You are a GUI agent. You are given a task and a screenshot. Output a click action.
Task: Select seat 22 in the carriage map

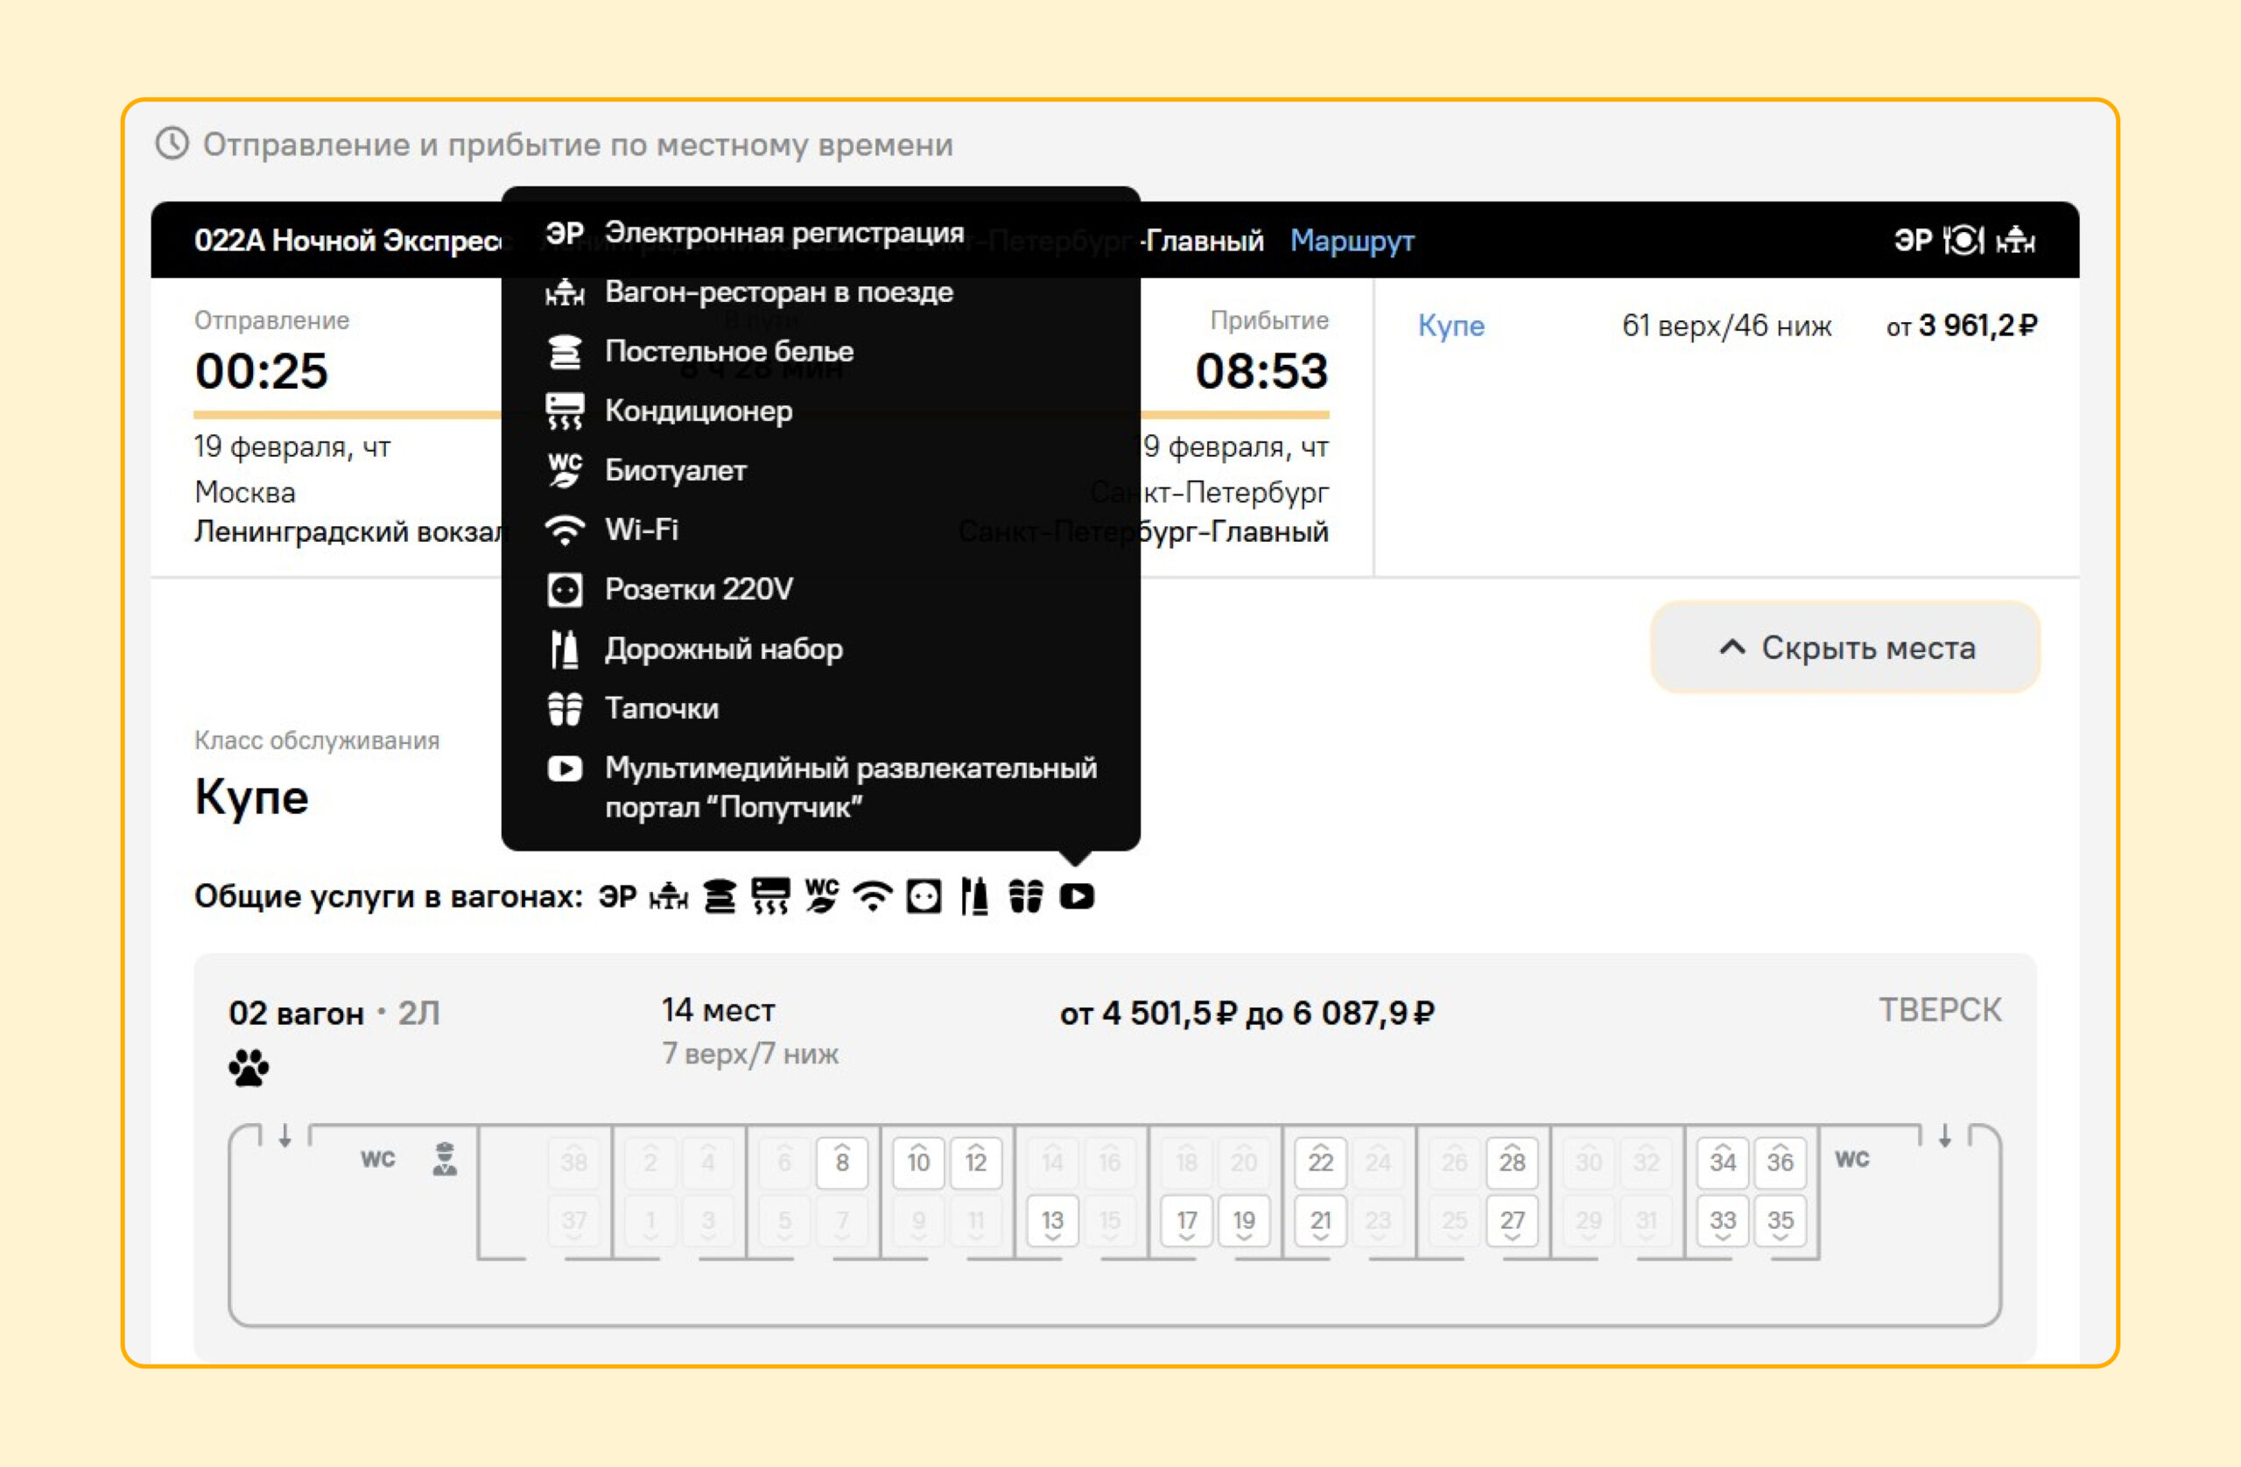click(1320, 1162)
